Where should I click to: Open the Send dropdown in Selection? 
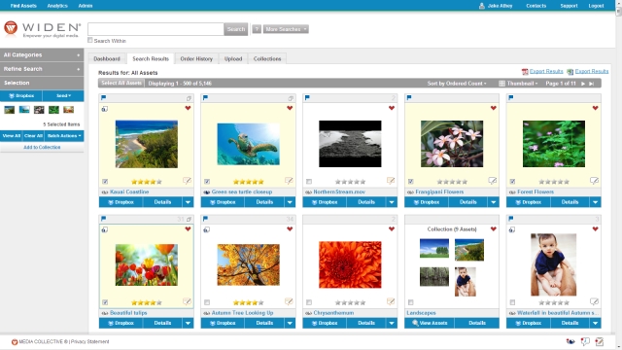coord(63,95)
